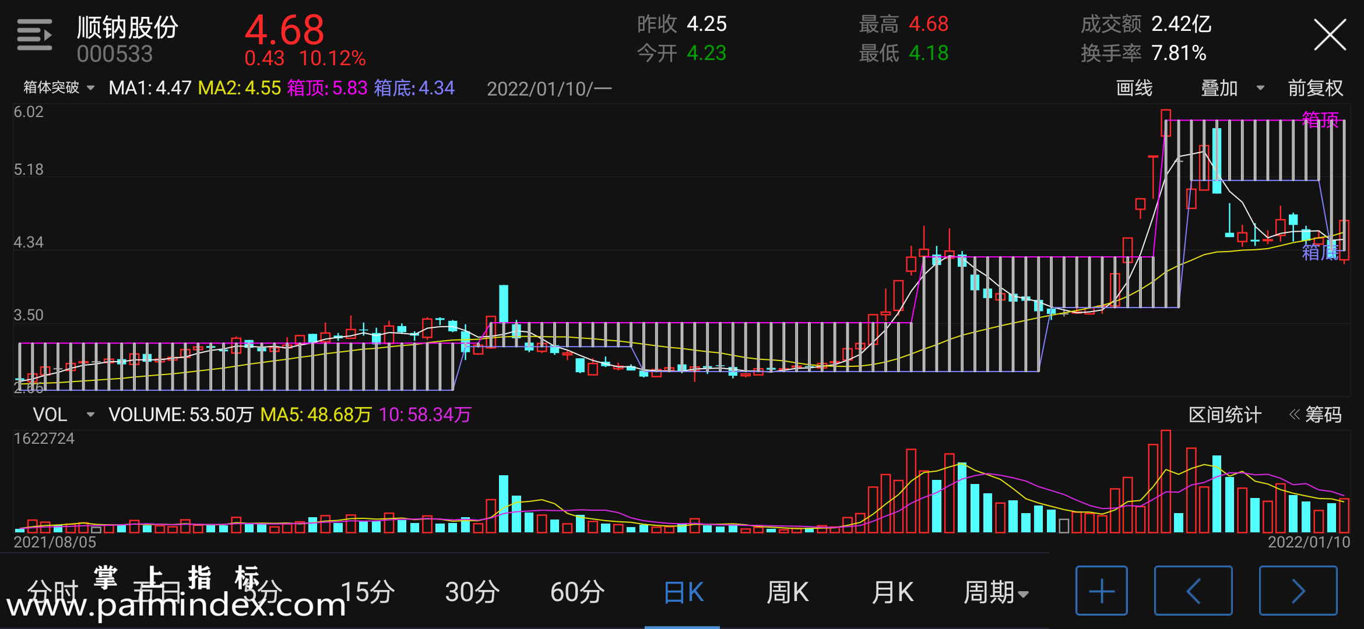Click the 换手率 7.81% value

click(x=1179, y=53)
